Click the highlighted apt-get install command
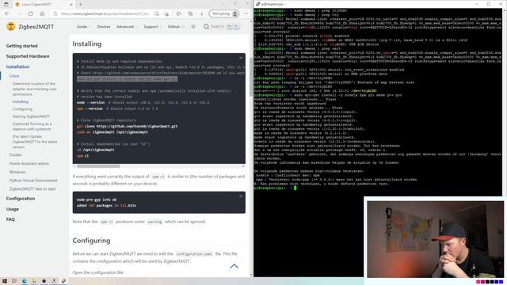507x285 pixels. (x=127, y=79)
